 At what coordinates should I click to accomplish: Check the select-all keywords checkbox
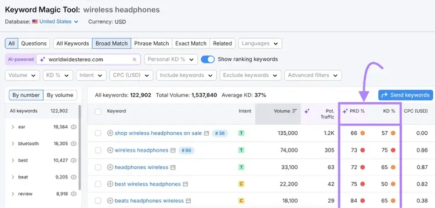click(98, 112)
